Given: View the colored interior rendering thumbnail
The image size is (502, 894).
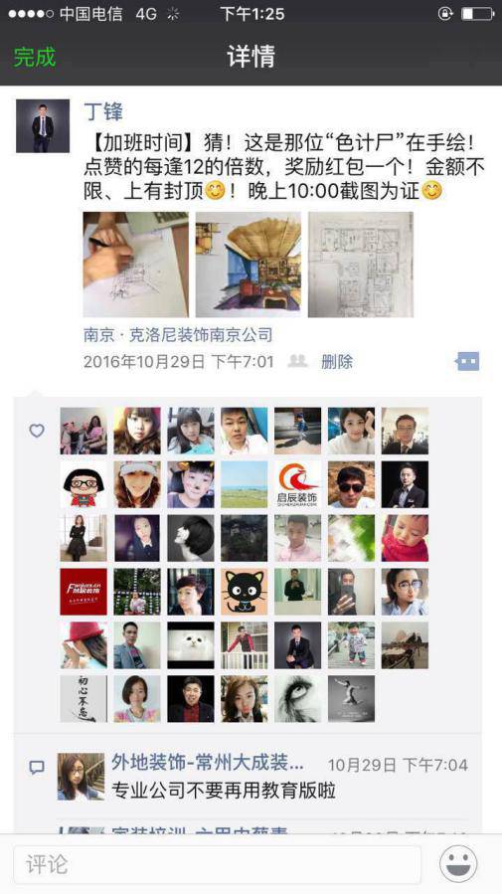Looking at the screenshot, I should [x=249, y=265].
